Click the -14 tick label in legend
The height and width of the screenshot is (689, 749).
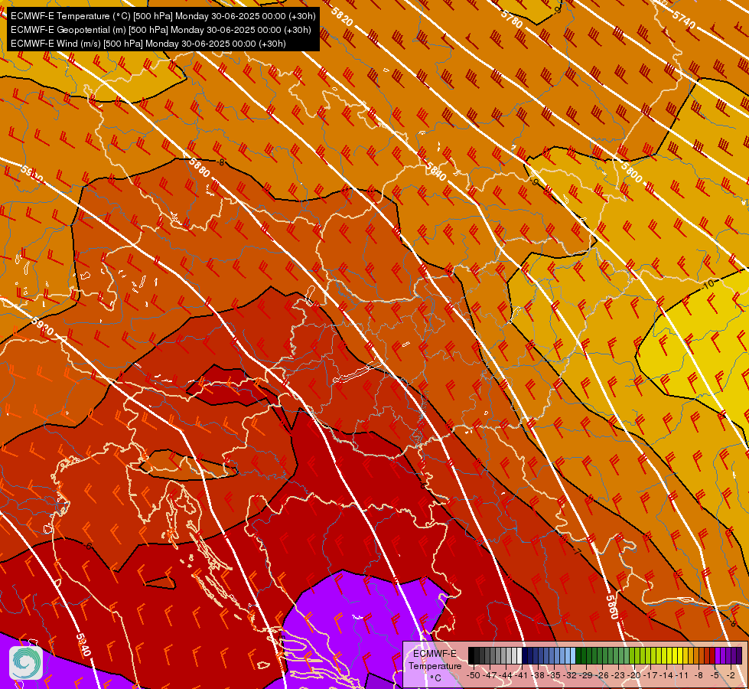(666, 675)
